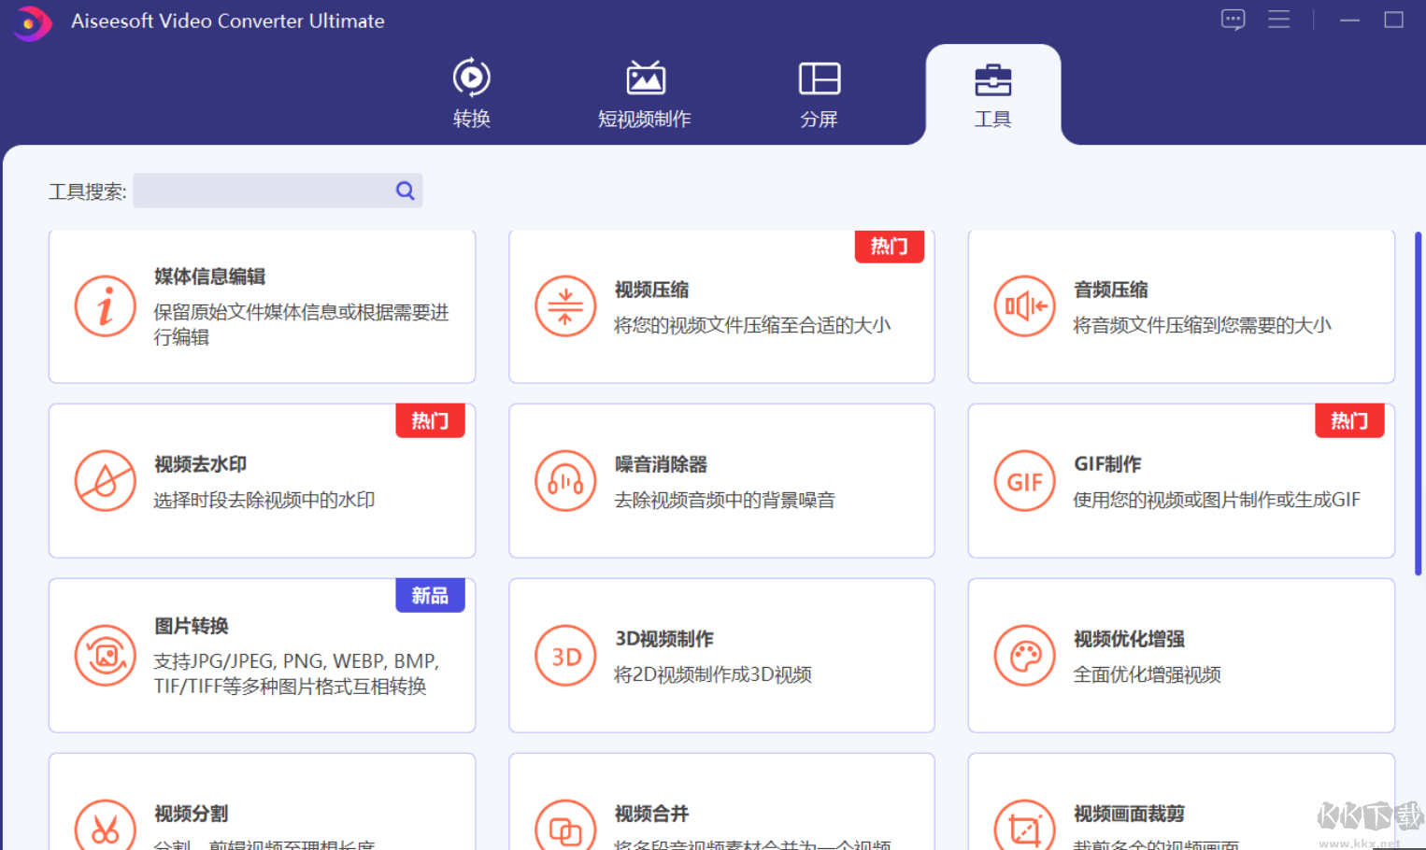This screenshot has width=1426, height=850.
Task: Open the 视频去水印 watermark remover
Action: tap(262, 480)
